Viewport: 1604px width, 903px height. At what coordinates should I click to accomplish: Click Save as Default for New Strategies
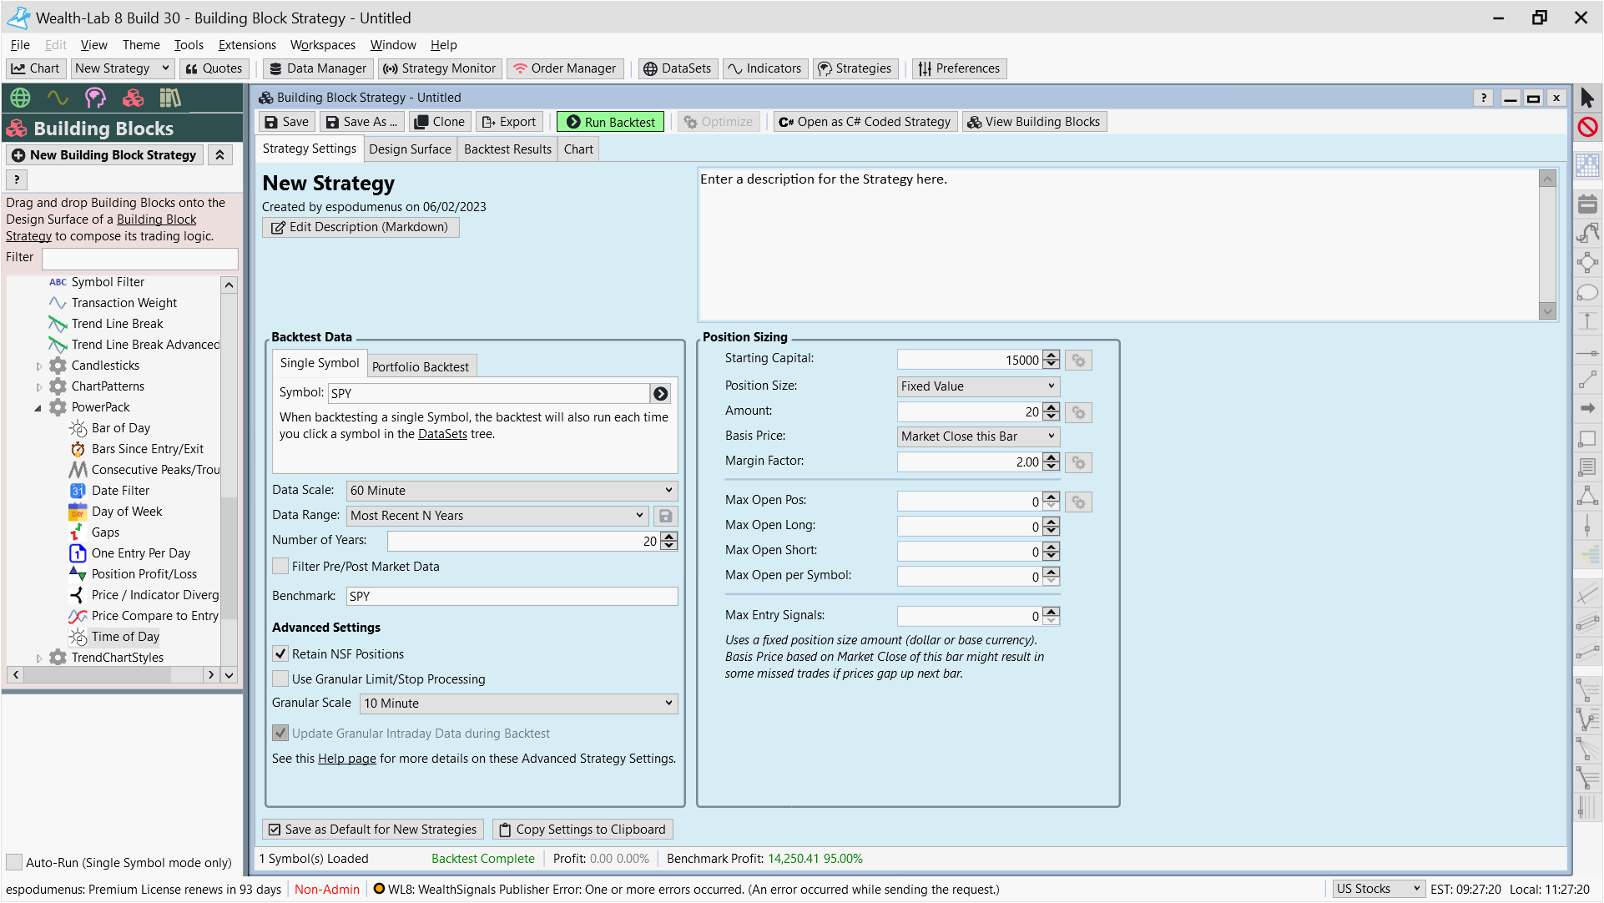tap(373, 830)
